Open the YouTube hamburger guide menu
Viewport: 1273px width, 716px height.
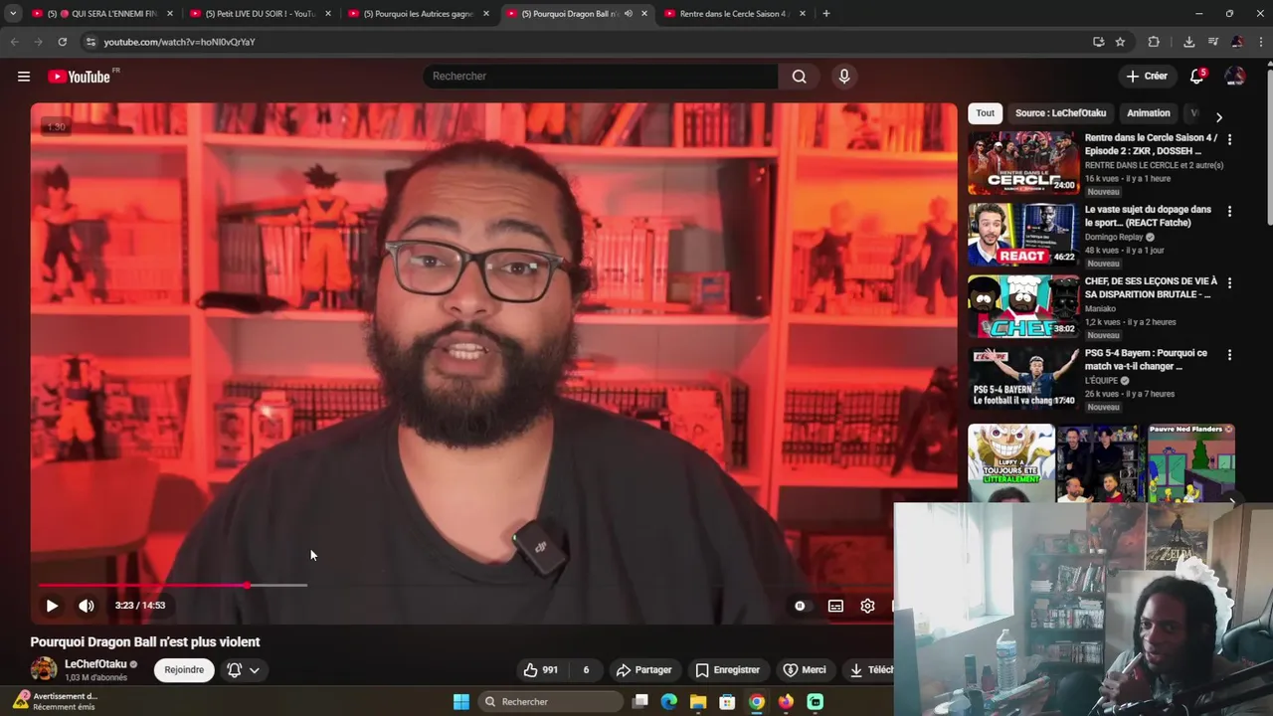[x=24, y=77]
